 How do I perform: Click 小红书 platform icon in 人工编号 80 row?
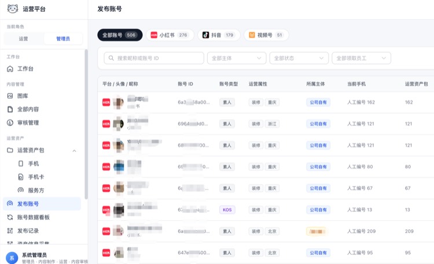pos(106,167)
